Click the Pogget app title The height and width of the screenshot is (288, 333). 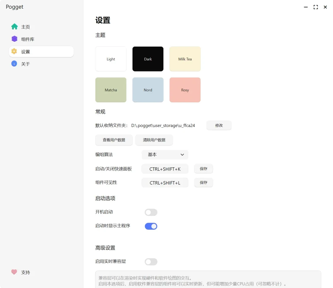pyautogui.click(x=14, y=7)
